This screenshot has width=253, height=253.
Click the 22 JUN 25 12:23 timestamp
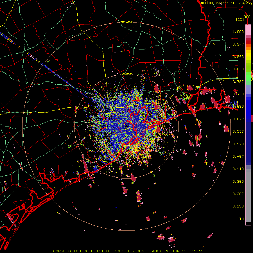183,251
